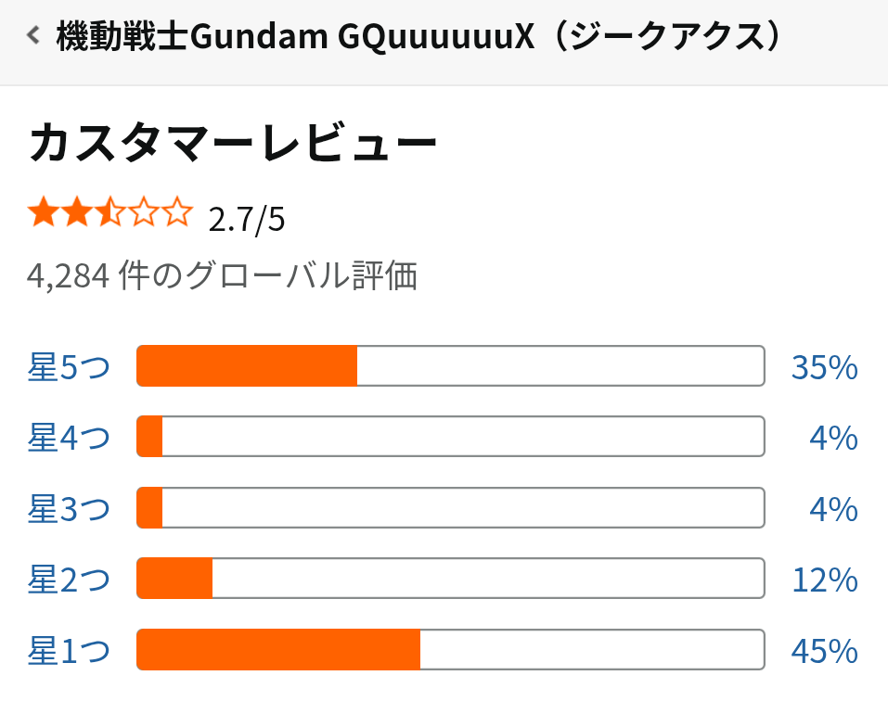The image size is (888, 701).
Task: Click the 星5つ rating label link
Action: click(x=69, y=367)
